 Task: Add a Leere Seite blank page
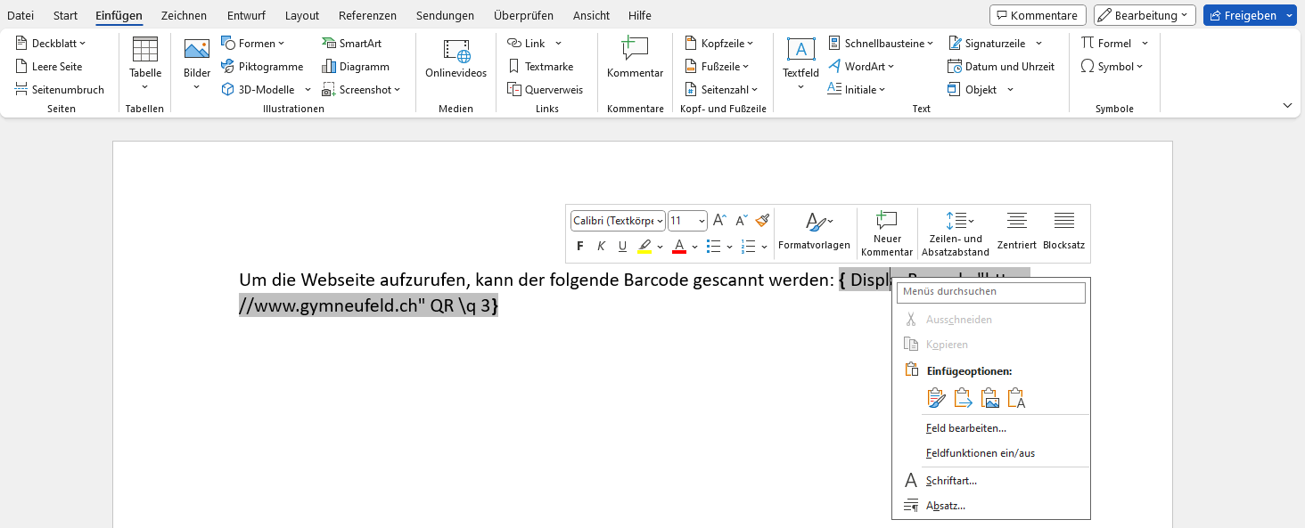49,66
